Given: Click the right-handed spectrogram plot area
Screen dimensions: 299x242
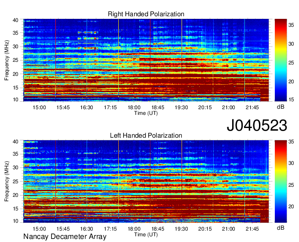Looking at the screenshot, I should [146, 60].
